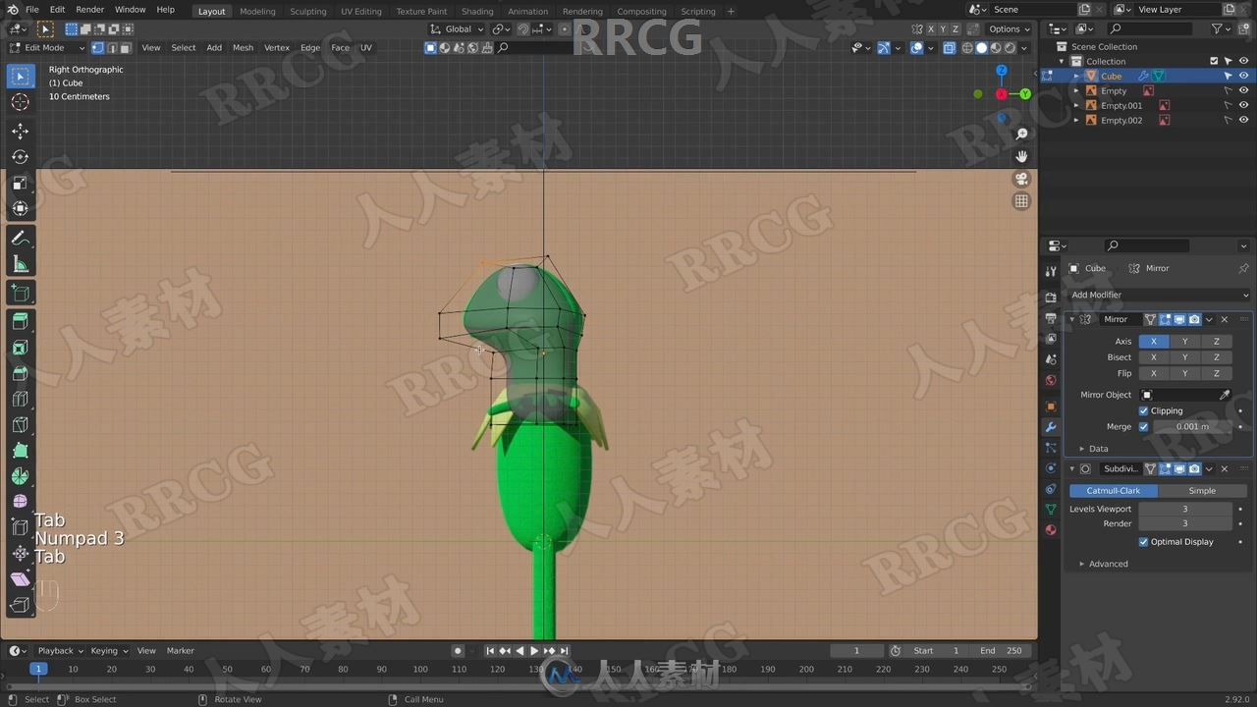Remove the Mirror modifier
Image resolution: width=1257 pixels, height=707 pixels.
click(x=1224, y=319)
